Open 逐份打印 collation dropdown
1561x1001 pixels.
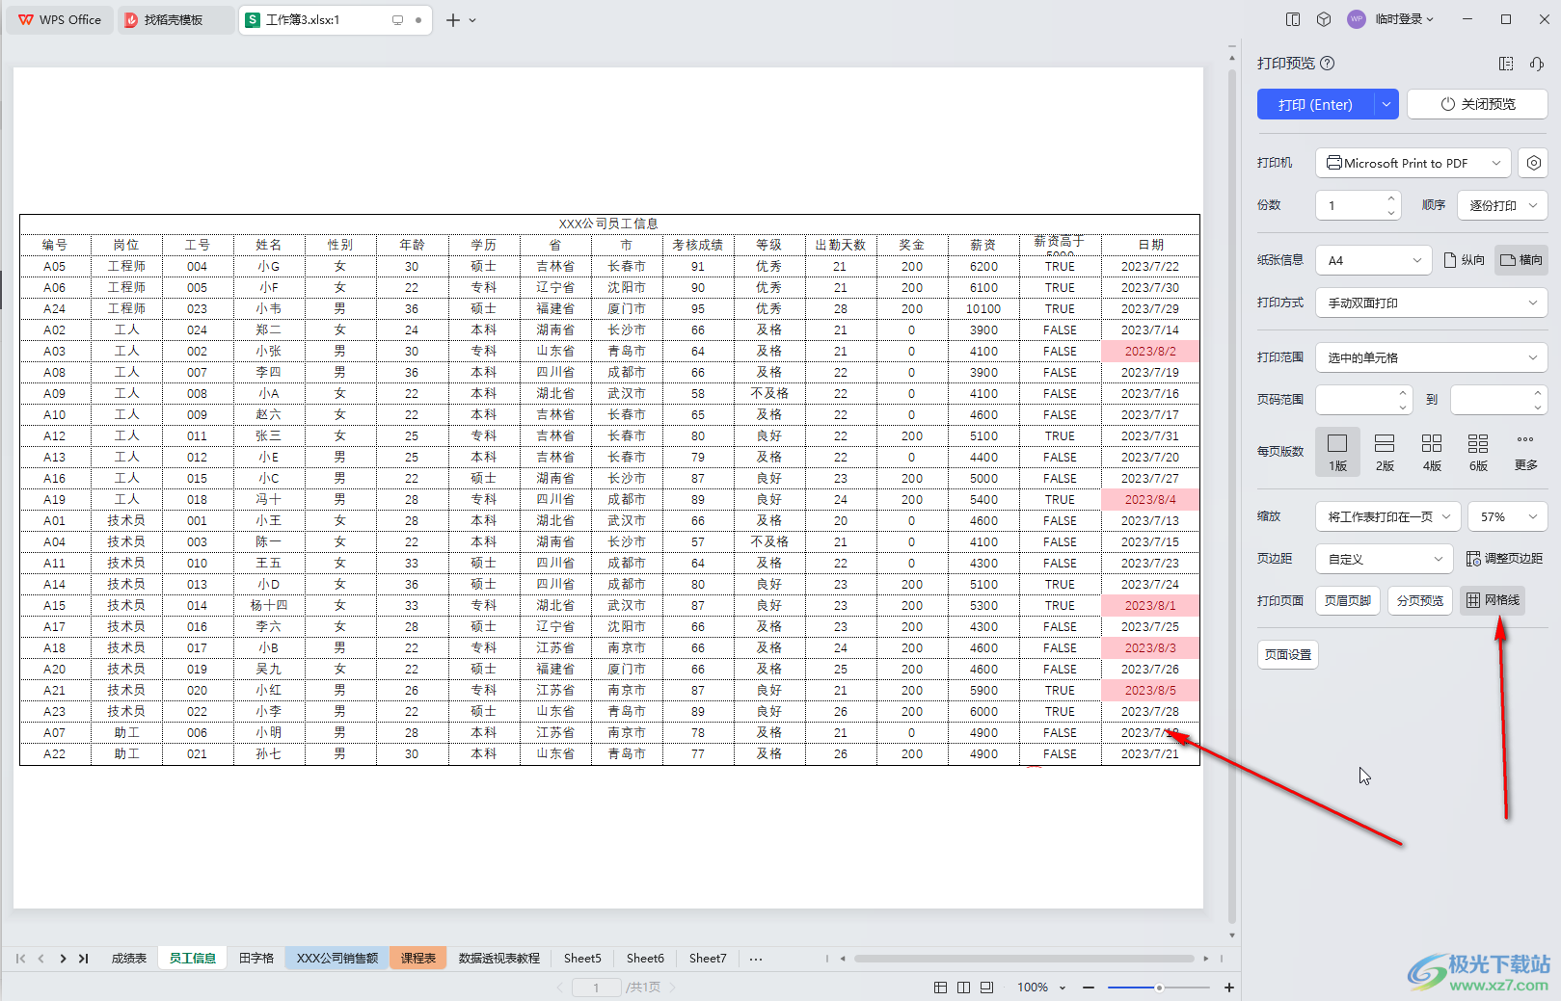pos(1502,205)
